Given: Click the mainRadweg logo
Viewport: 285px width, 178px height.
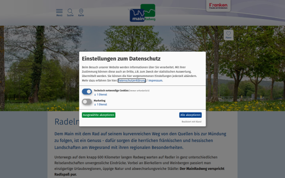Looking at the screenshot, I should point(142,13).
